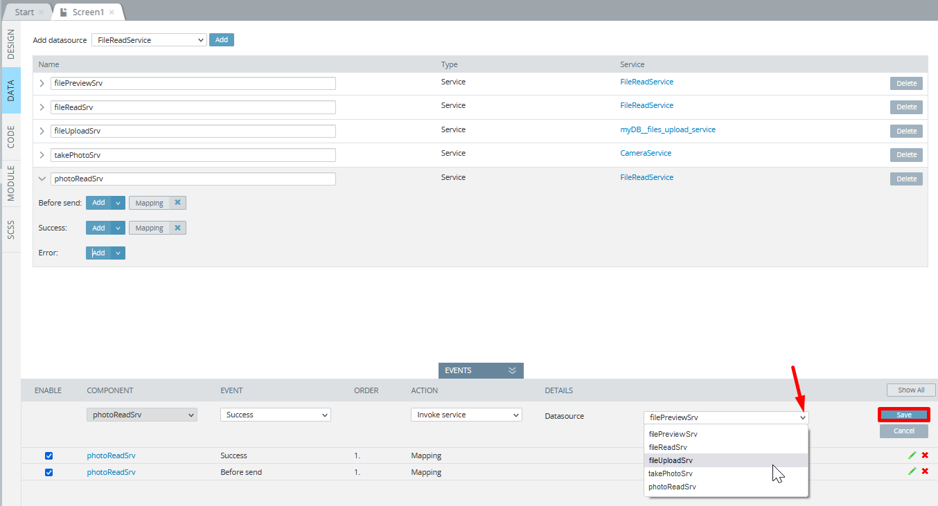Choose photoReadSrv from the dropdown list
This screenshot has height=506, width=938.
pos(727,487)
